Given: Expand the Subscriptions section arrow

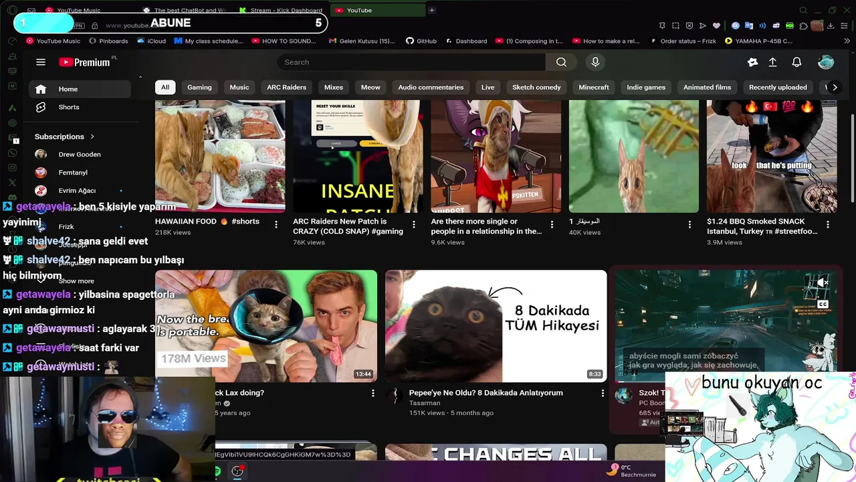Looking at the screenshot, I should (x=92, y=137).
